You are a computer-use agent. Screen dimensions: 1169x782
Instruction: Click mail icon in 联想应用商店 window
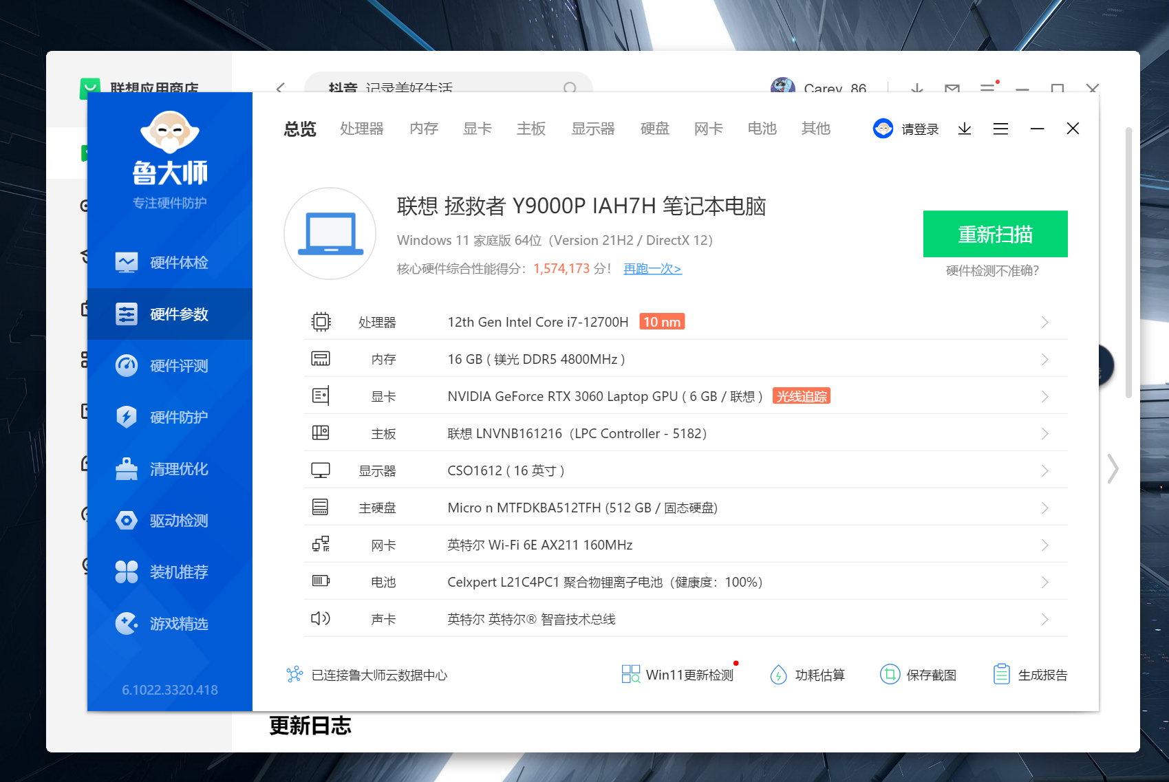(952, 87)
